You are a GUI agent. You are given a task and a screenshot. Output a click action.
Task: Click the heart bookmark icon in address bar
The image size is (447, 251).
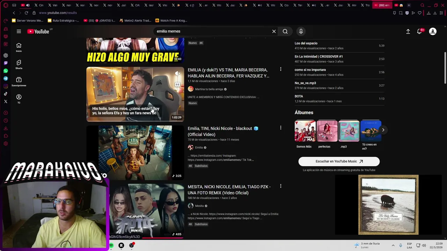tap(420, 13)
